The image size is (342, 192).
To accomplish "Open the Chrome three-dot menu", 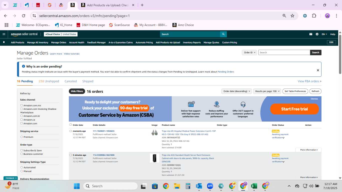I will pyautogui.click(x=336, y=16).
